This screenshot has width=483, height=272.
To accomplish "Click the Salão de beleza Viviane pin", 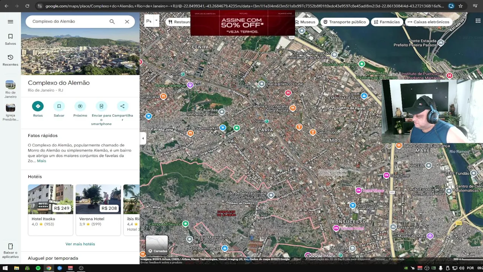I will (271, 195).
